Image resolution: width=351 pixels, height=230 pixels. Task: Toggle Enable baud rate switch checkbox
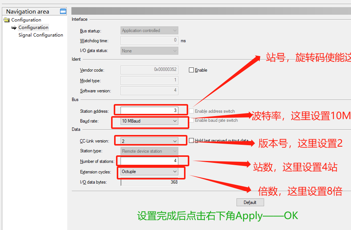point(192,120)
